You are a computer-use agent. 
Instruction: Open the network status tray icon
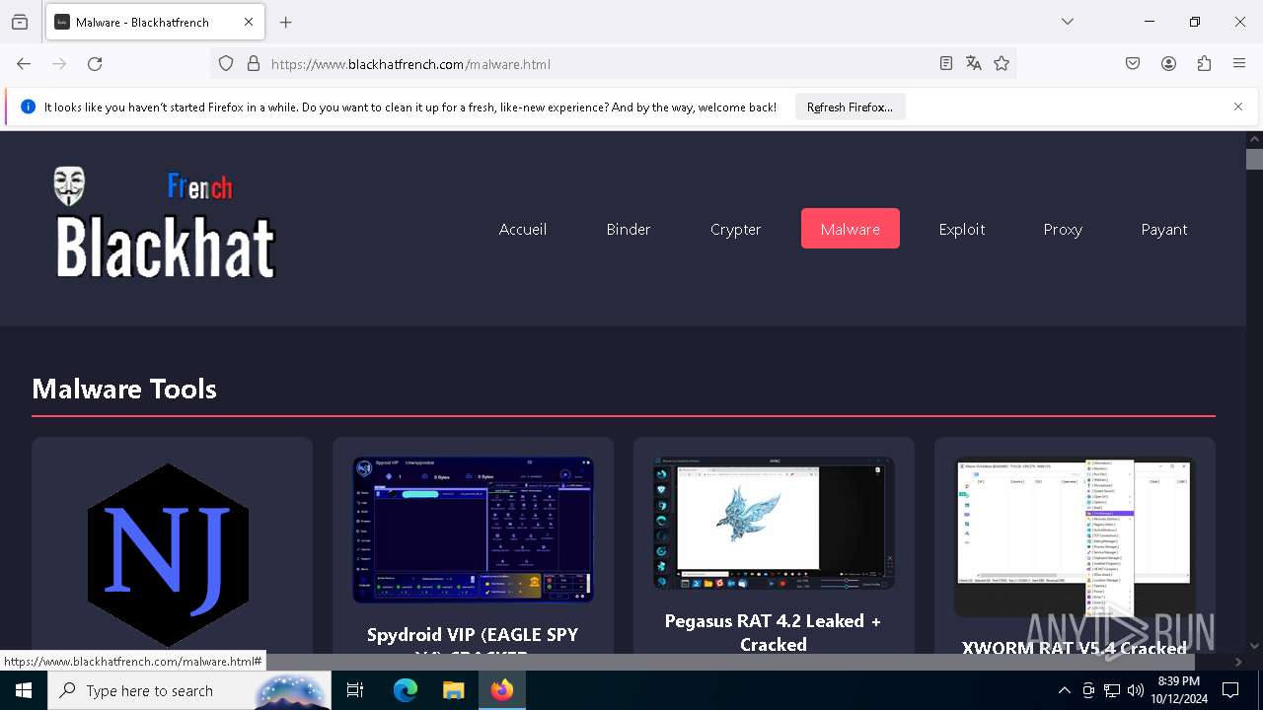(1112, 690)
